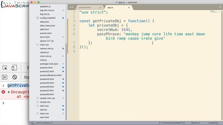Close the app.js tab
223x125 pixels.
tap(129, 8)
